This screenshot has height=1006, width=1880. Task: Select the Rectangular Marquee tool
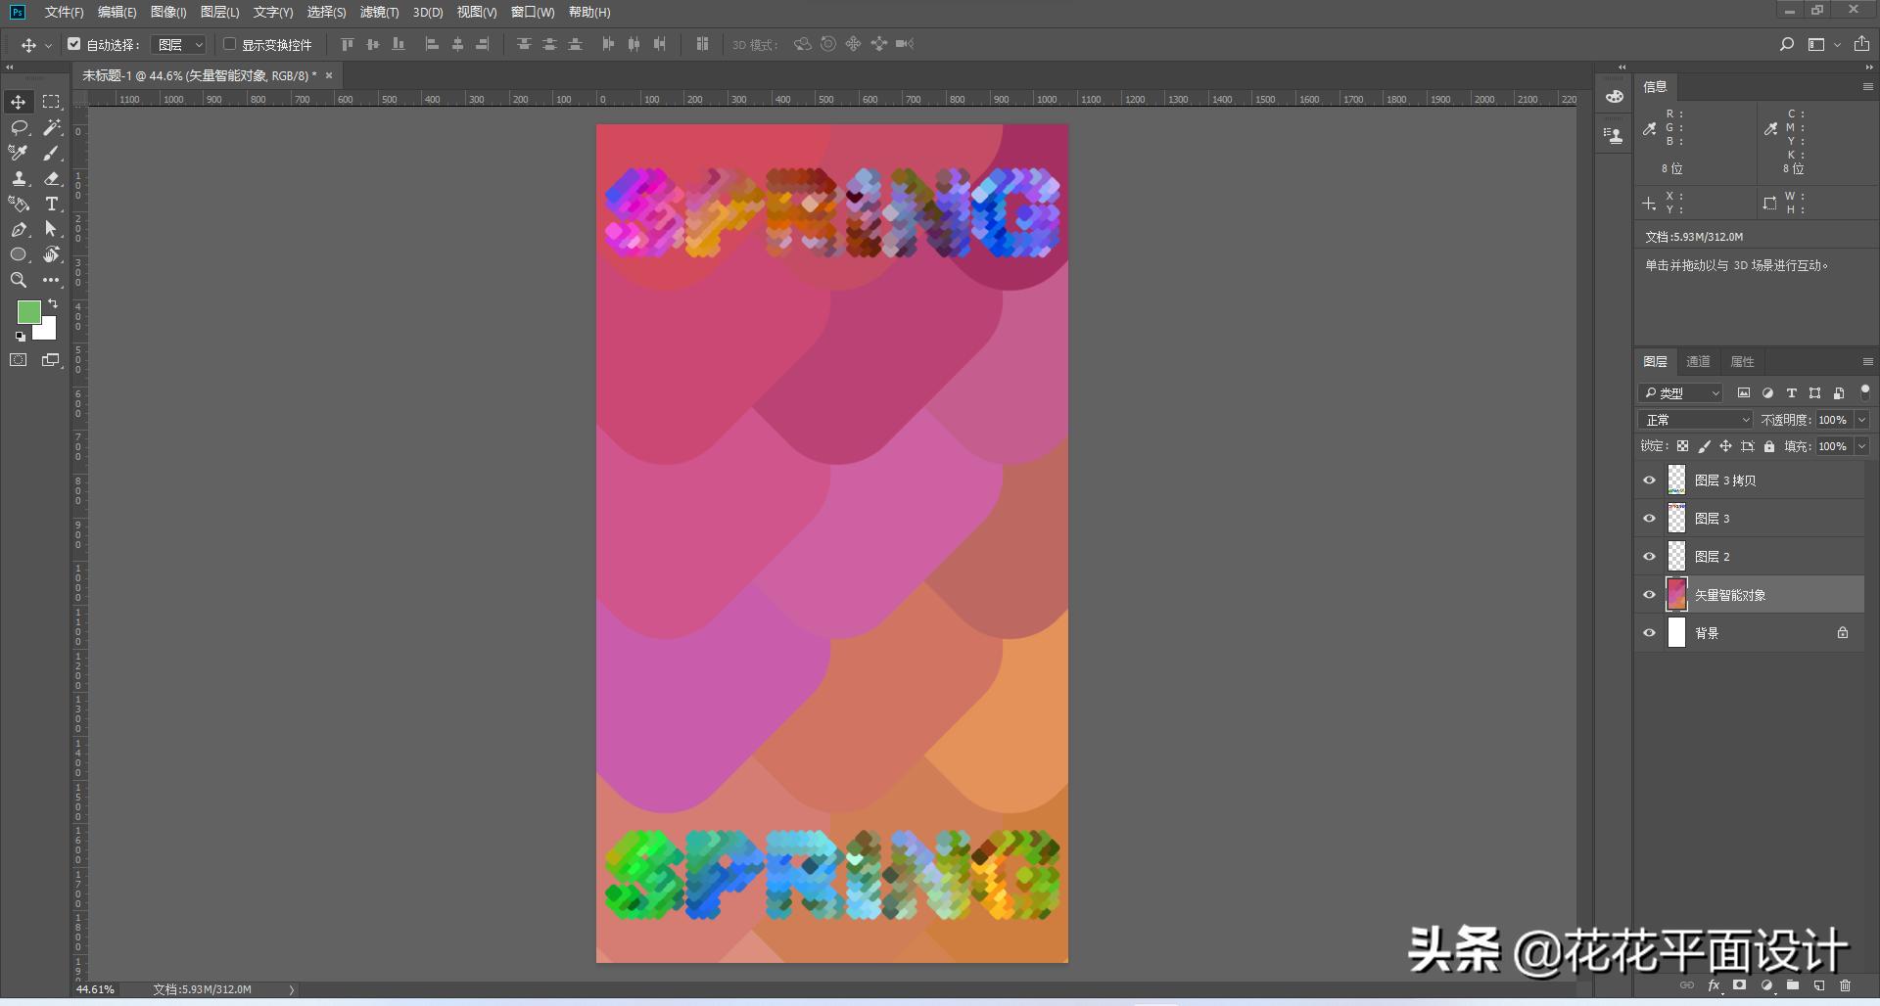(51, 102)
